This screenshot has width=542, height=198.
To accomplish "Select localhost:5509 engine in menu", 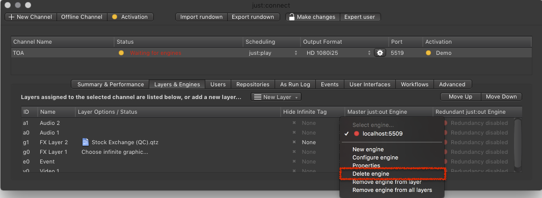I will tap(392, 134).
